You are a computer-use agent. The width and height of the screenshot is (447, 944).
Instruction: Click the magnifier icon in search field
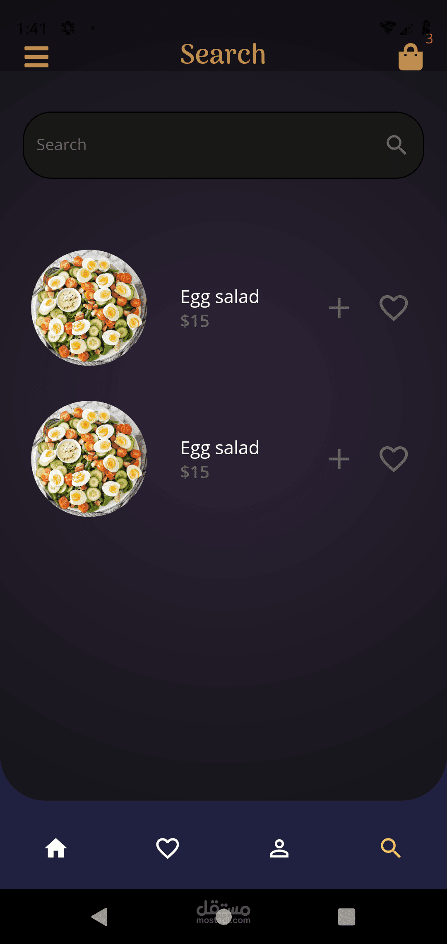point(396,145)
